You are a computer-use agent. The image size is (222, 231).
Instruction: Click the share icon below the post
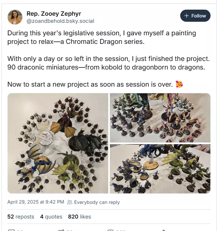[163, 230]
